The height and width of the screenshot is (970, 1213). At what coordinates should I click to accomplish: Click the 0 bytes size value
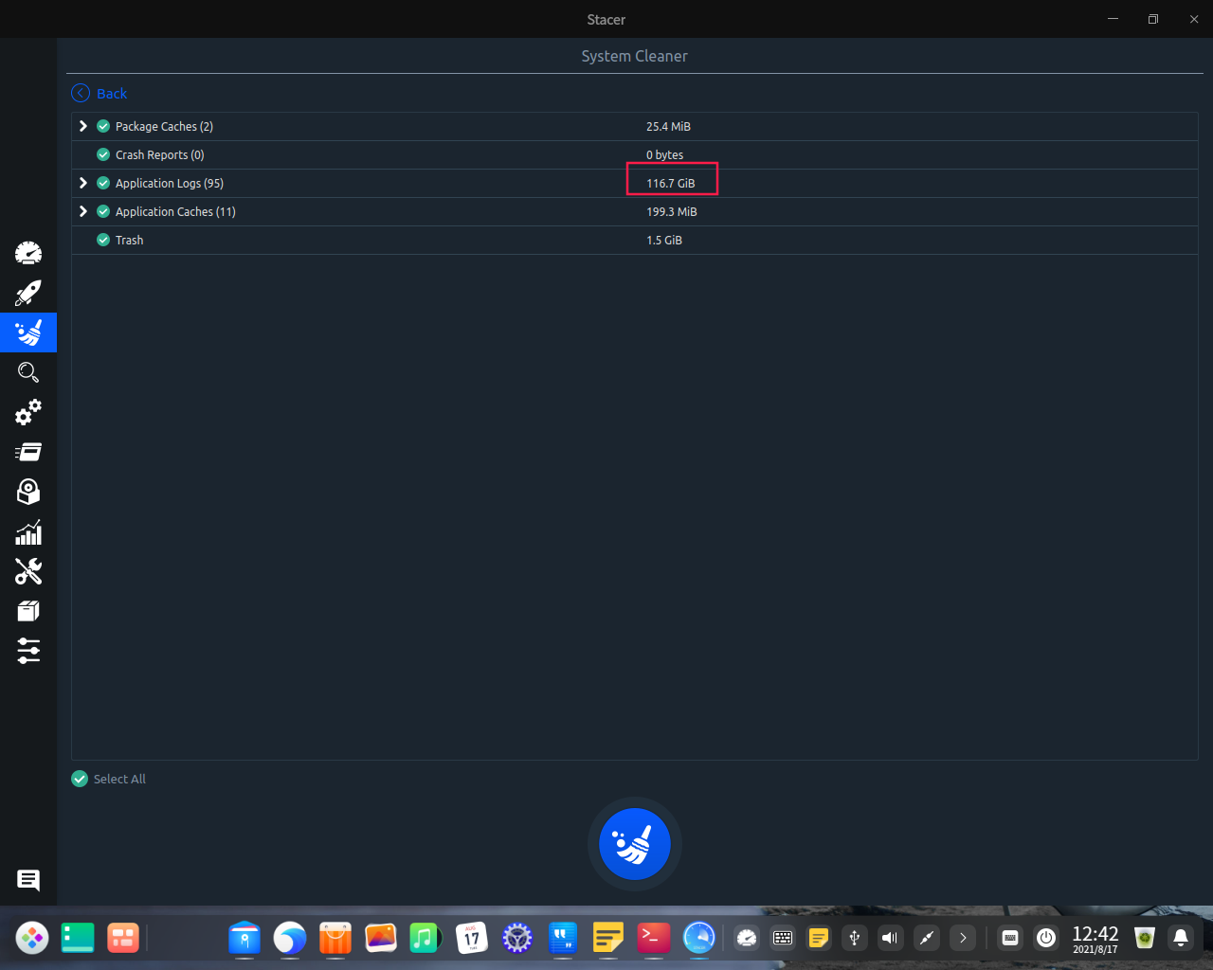coord(664,154)
